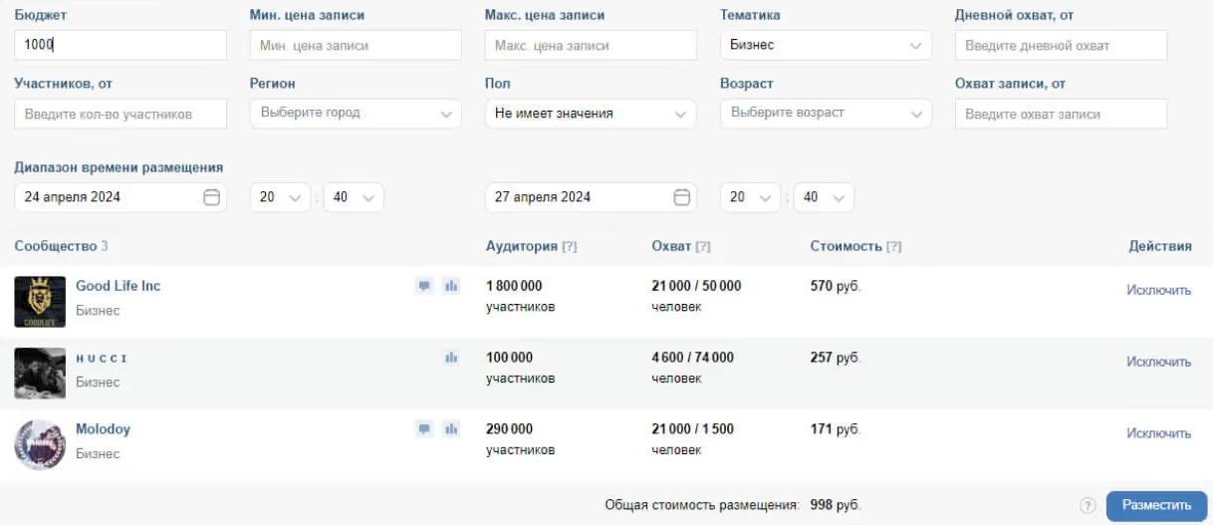Click the Мин. цена записи field
This screenshot has height=525, width=1213.
tap(355, 45)
